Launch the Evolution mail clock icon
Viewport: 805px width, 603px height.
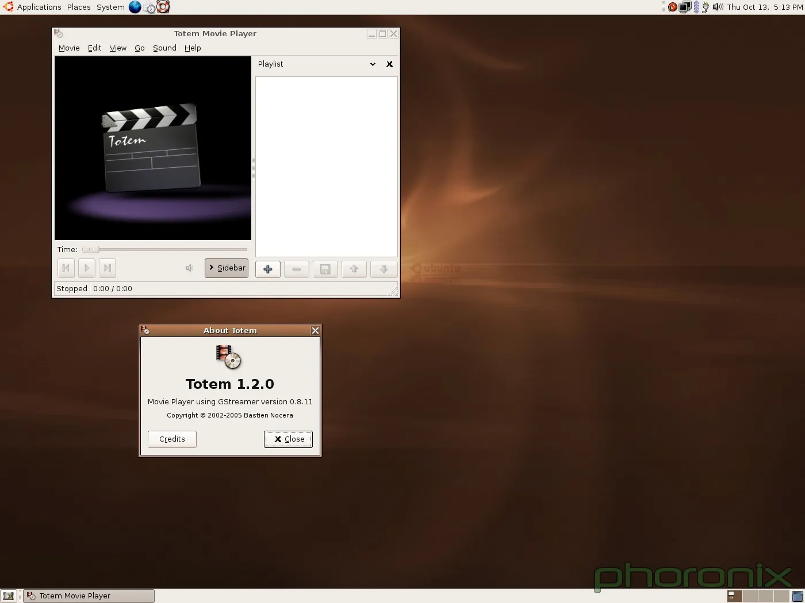pyautogui.click(x=149, y=7)
